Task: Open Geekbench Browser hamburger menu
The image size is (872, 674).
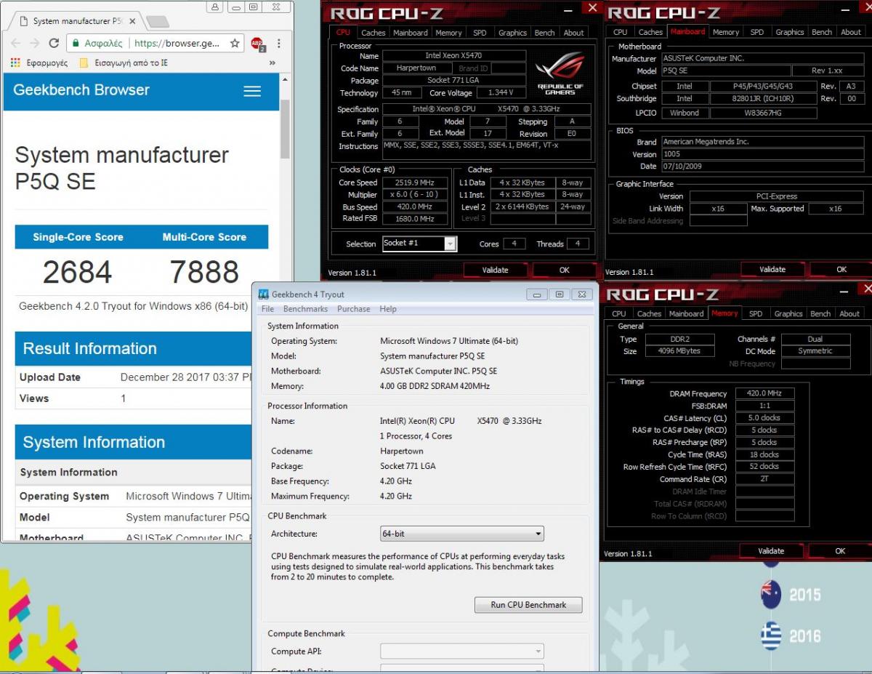Action: [x=252, y=91]
